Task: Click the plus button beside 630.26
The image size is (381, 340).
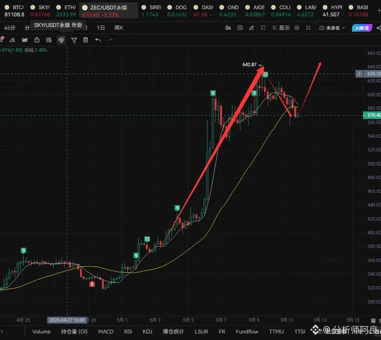Action: pyautogui.click(x=359, y=74)
